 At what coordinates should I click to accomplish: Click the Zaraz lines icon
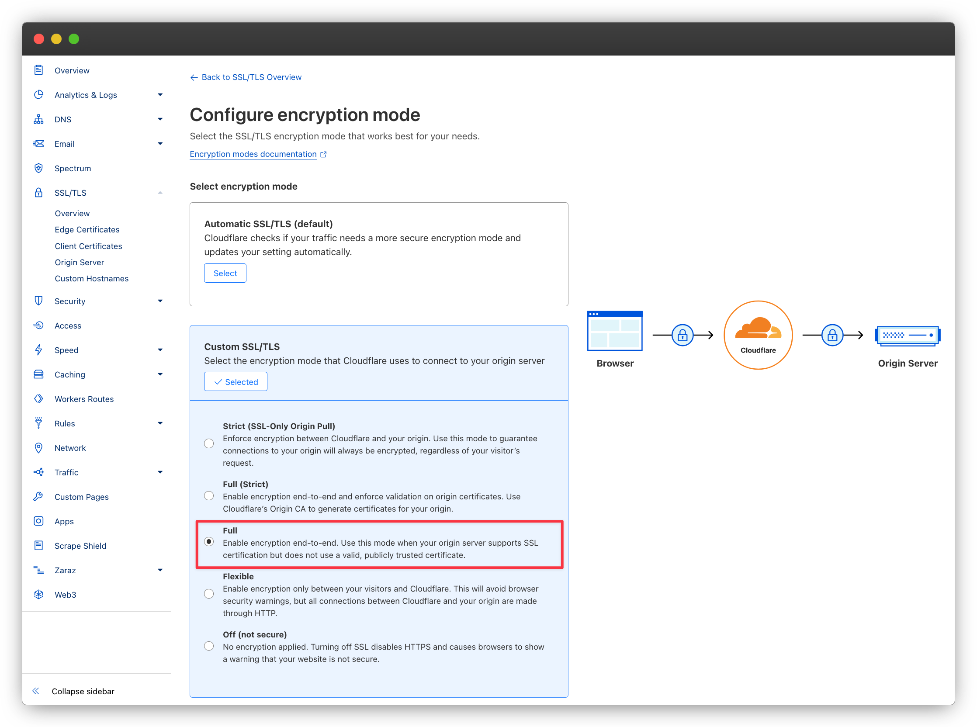point(39,570)
